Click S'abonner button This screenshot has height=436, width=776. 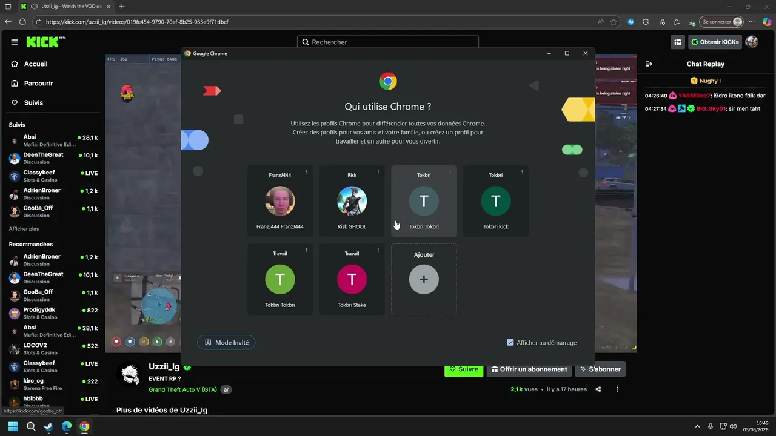600,369
